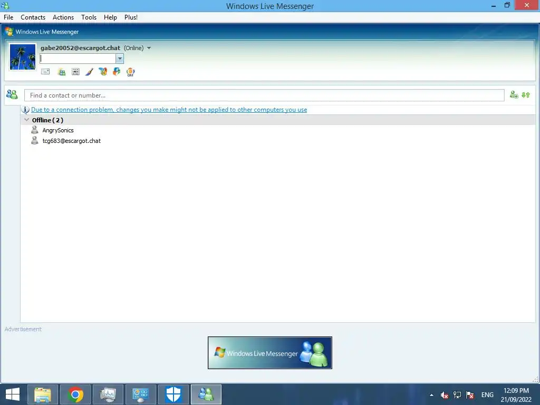Click the paintbrush color scheme icon
This screenshot has width=540, height=405.
click(x=89, y=72)
